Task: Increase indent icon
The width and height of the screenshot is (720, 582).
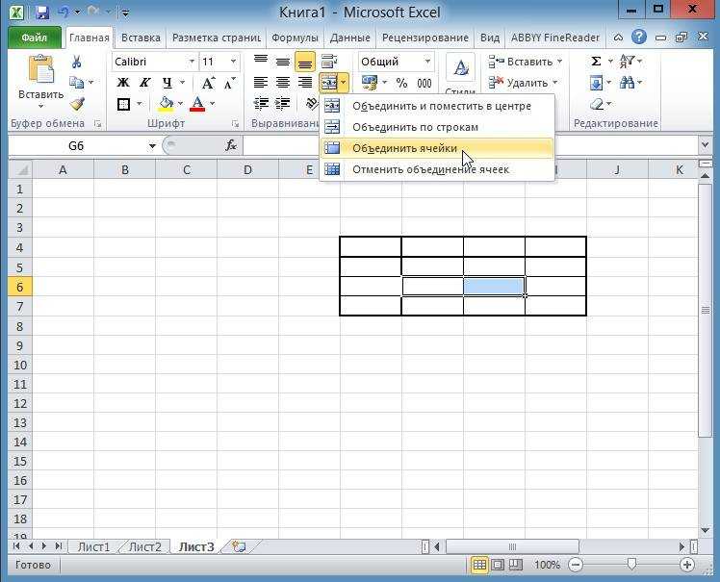Action: [x=283, y=104]
